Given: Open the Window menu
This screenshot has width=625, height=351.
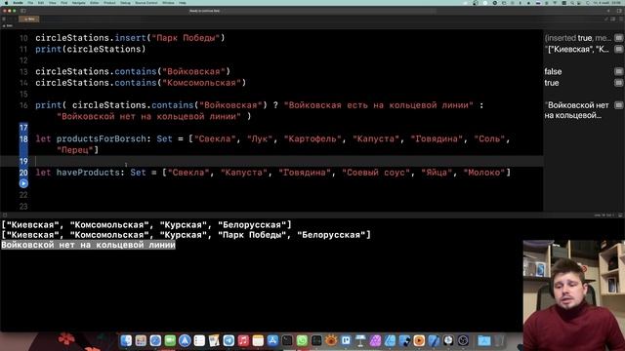Looking at the screenshot, I should point(168,3).
